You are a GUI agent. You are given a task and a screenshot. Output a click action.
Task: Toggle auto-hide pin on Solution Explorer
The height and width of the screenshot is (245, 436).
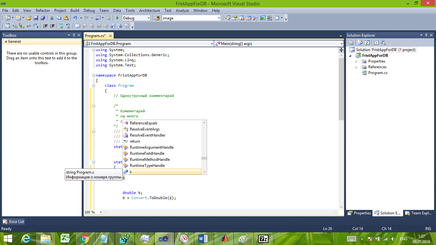(x=426, y=35)
